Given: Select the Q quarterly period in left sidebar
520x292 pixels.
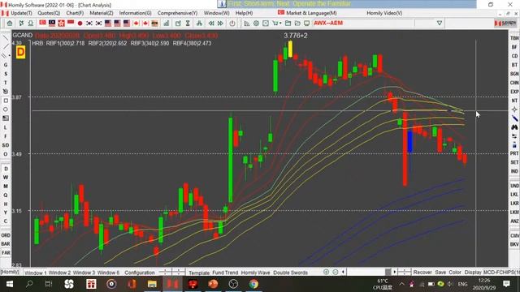Looking at the screenshot, I should pyautogui.click(x=6, y=195).
